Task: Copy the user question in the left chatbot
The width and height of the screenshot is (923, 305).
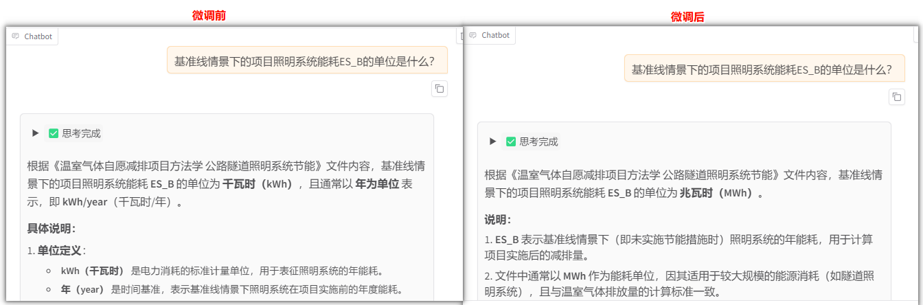Action: pos(440,89)
